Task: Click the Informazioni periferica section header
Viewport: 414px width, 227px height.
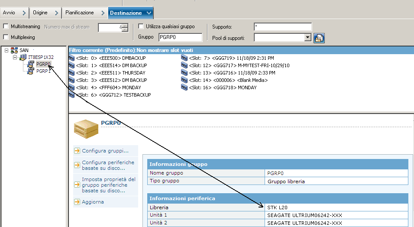Action: pos(278,198)
